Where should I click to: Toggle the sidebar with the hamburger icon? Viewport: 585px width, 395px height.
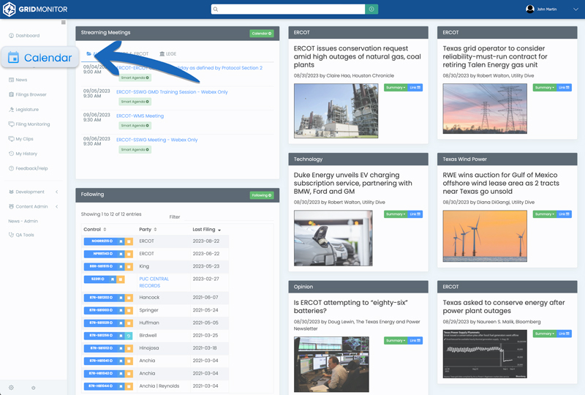pyautogui.click(x=64, y=23)
